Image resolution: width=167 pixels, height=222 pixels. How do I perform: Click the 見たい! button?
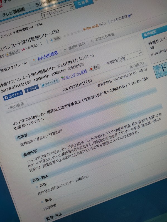[13, 53]
